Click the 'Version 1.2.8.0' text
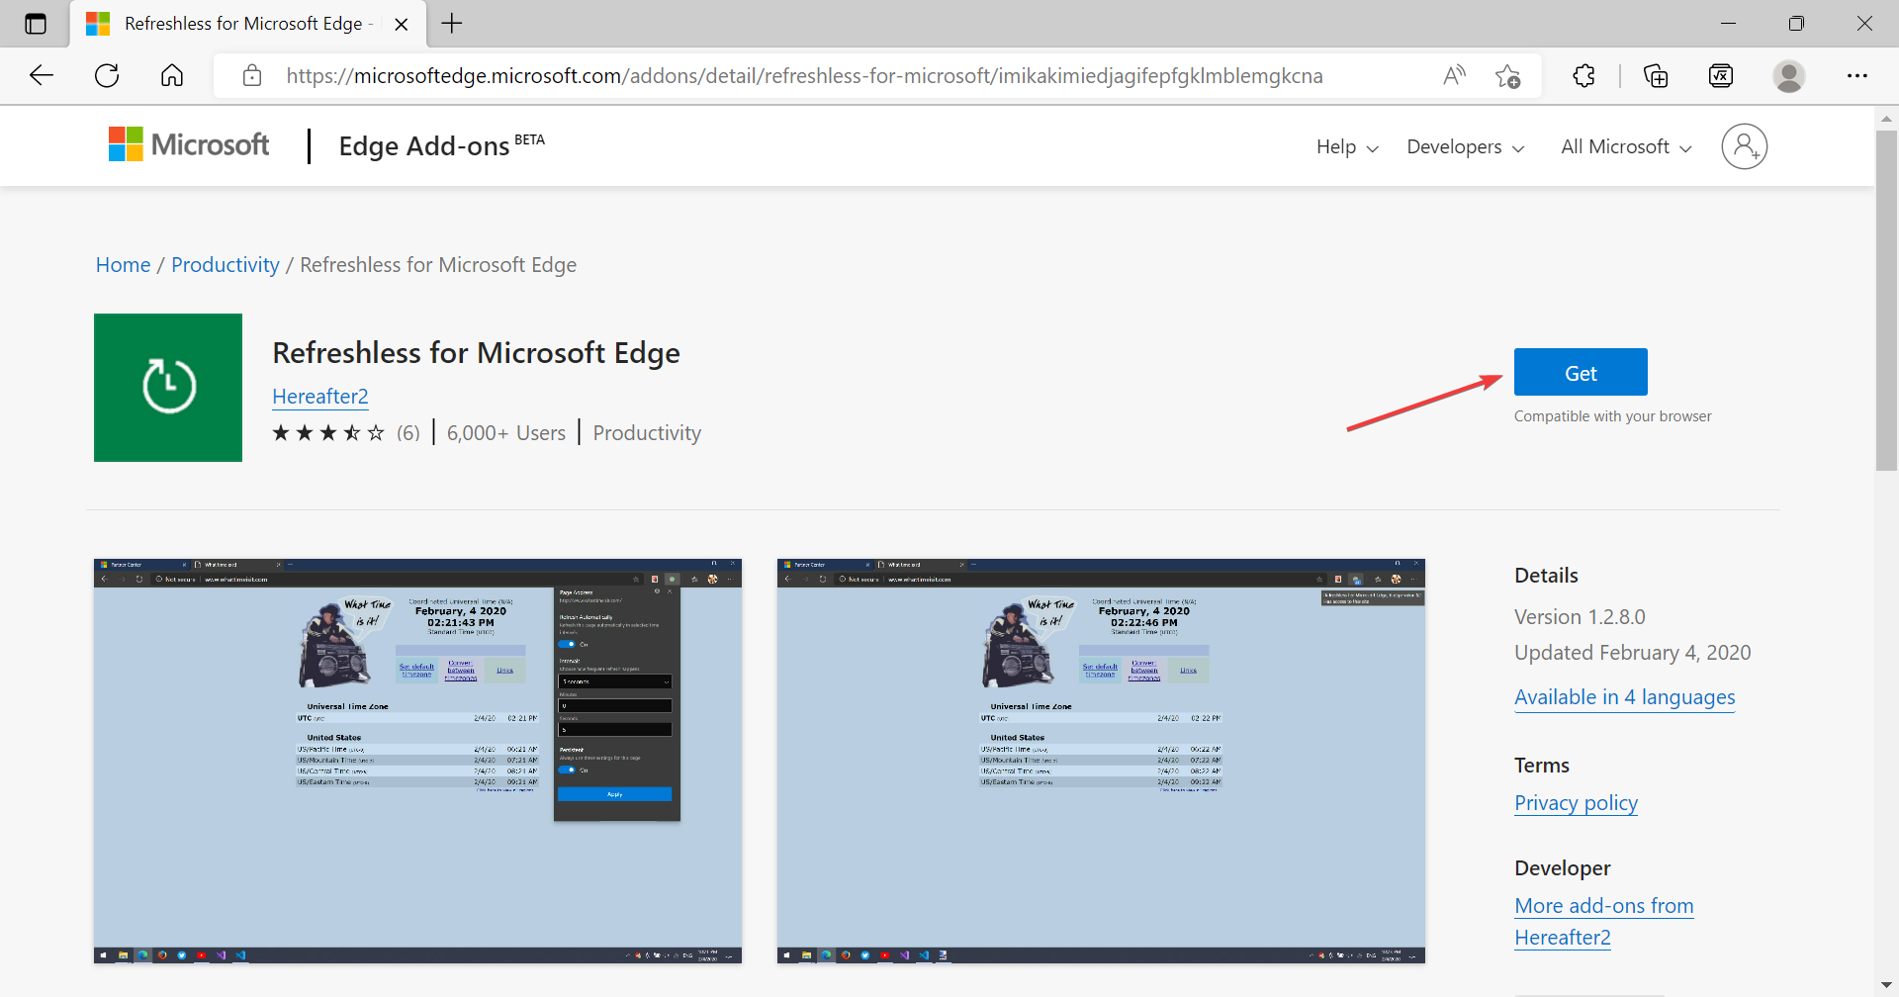Screen dimensions: 1899x997 [x=1580, y=617]
